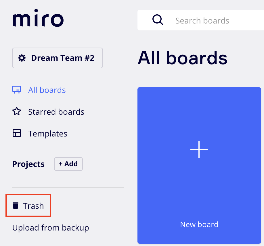Open Templates from the sidebar
This screenshot has height=246, width=264.
[47, 134]
